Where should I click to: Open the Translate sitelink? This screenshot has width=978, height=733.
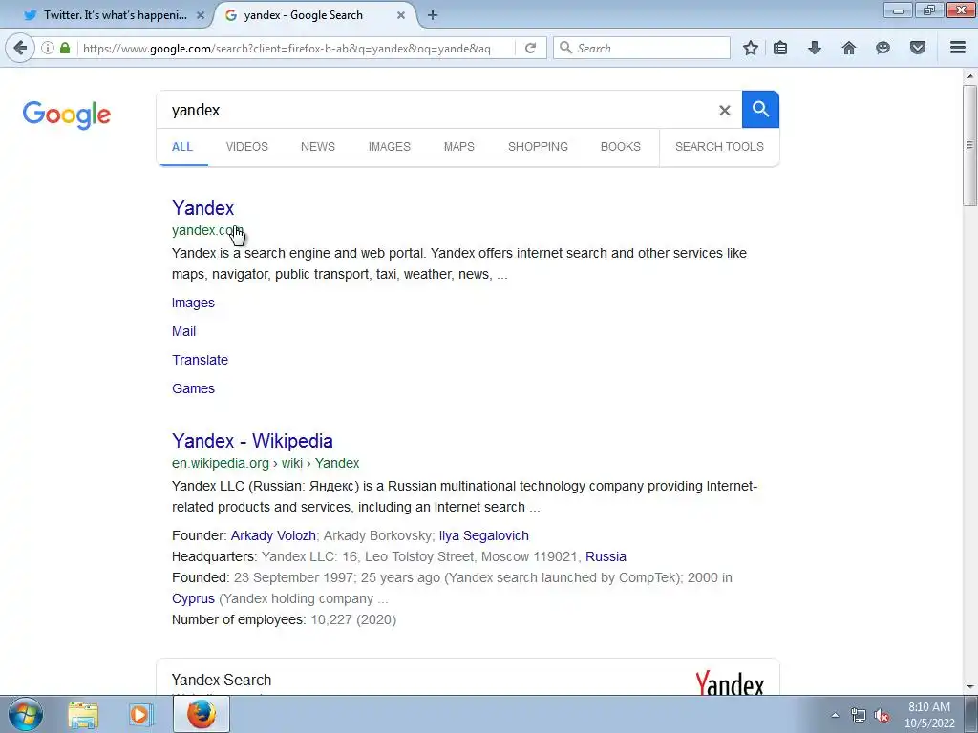pyautogui.click(x=201, y=360)
